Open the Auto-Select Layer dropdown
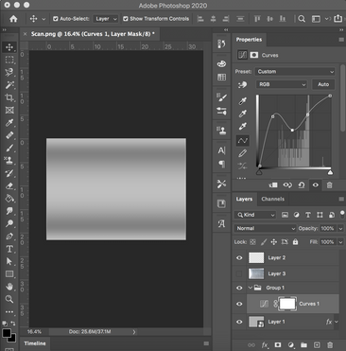Viewport: 346px width, 351px height. (x=106, y=19)
